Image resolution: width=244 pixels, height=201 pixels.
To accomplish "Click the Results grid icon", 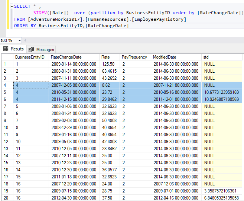I will click(6, 49).
